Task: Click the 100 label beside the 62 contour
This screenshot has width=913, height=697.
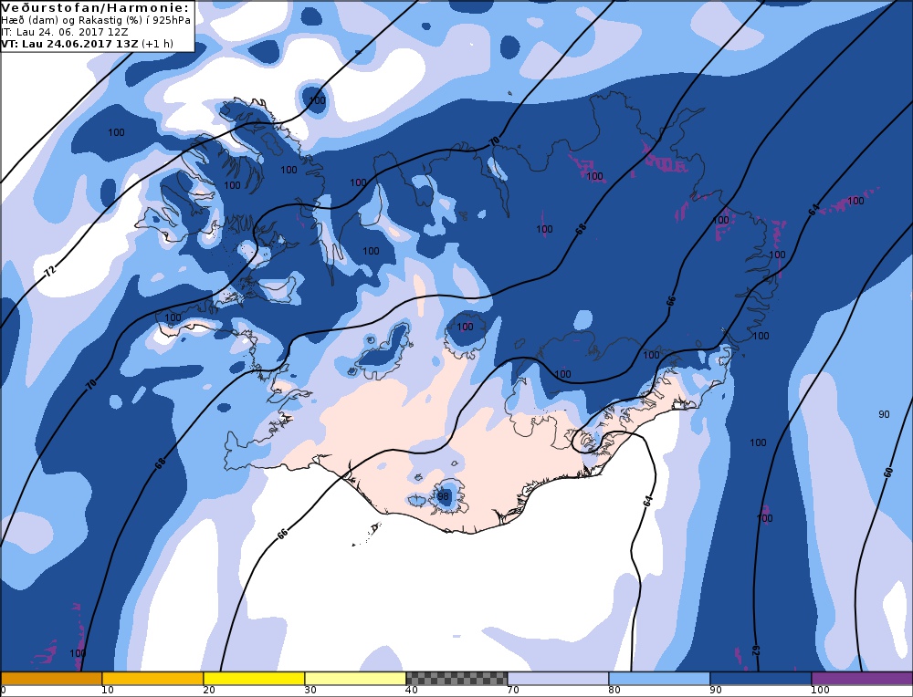Action: 764,518
